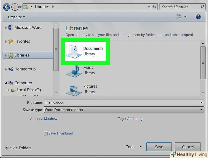
Task: Open the Save as type combo box
Action: 124,110
